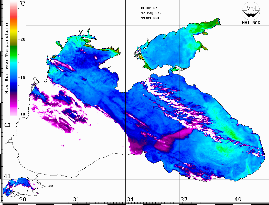Click longitude label '34'
This screenshot has width=269, height=205.
[x=130, y=199]
